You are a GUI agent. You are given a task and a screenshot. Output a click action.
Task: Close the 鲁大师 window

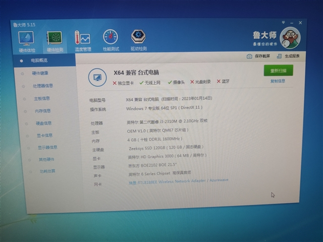[300, 23]
